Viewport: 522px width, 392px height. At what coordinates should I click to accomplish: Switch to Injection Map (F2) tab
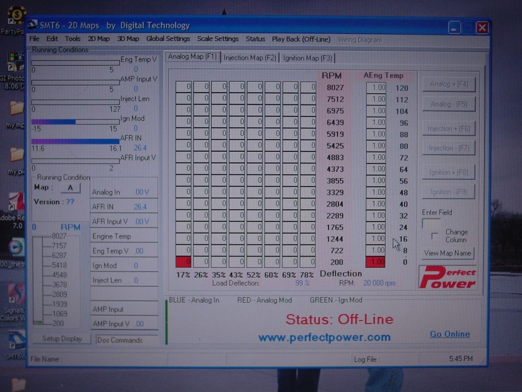coord(250,58)
